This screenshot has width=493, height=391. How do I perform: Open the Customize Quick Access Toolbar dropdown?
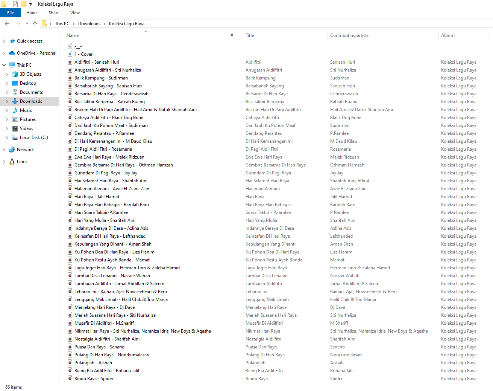click(30, 5)
